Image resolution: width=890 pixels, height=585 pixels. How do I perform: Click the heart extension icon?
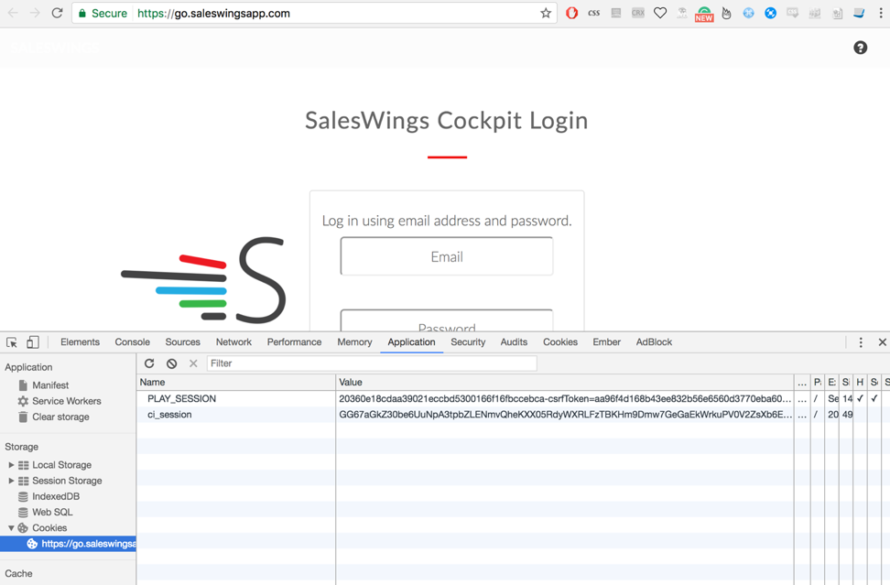pos(659,13)
